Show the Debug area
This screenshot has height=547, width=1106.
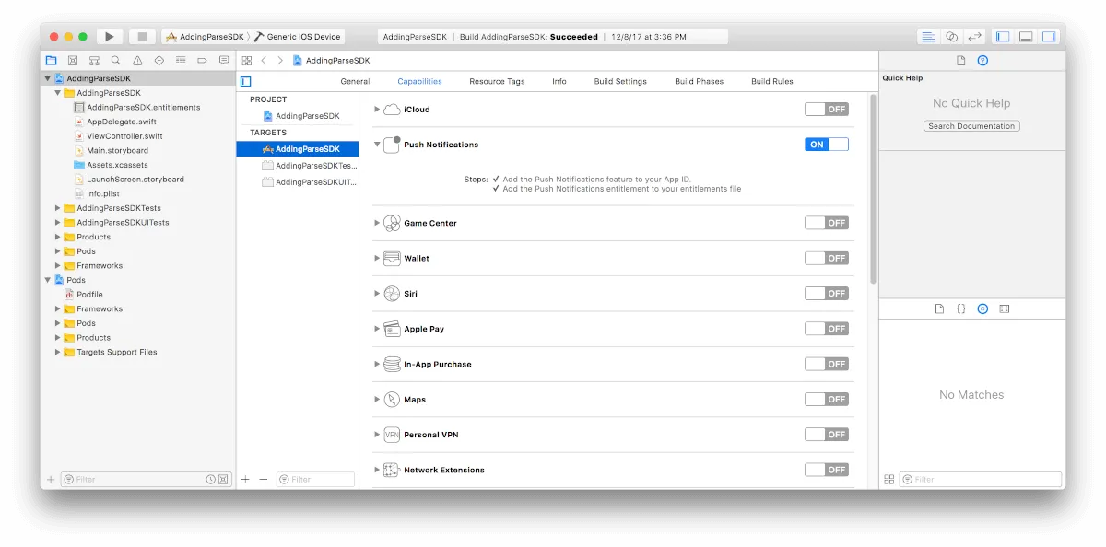tap(1026, 37)
